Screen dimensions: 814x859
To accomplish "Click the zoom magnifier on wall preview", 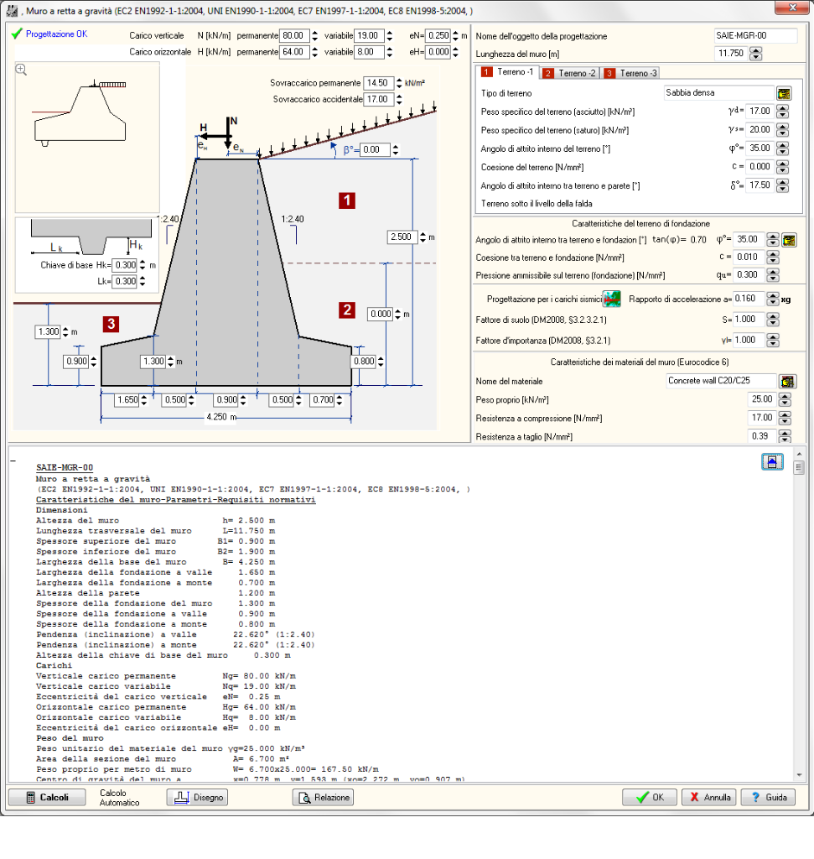I will point(21,70).
